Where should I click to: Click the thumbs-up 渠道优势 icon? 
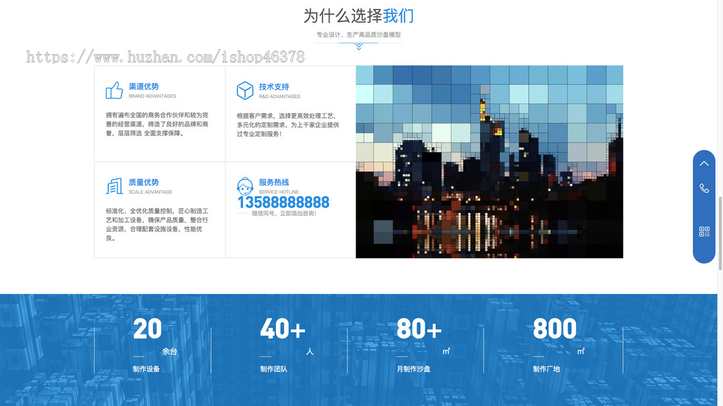tap(114, 91)
